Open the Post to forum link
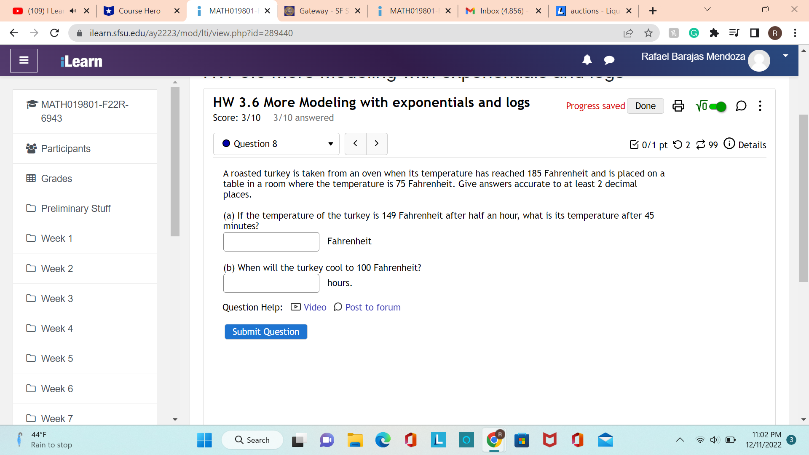809x455 pixels. coord(372,308)
